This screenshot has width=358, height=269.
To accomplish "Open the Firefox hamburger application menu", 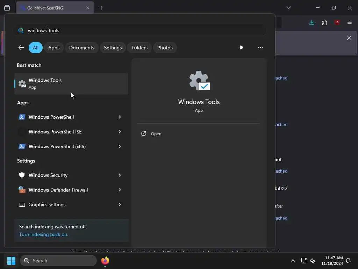I will tap(350, 22).
